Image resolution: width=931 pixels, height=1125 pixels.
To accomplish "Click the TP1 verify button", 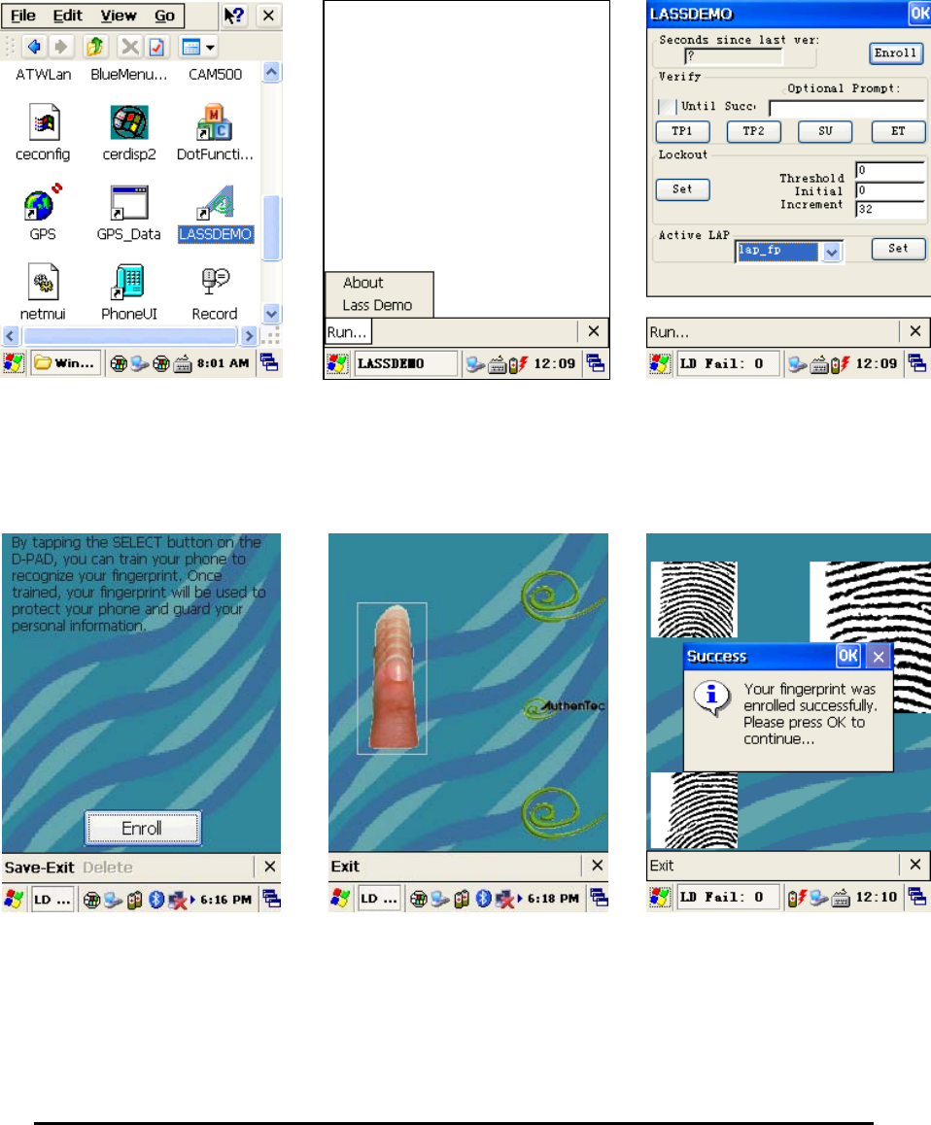I will point(682,131).
